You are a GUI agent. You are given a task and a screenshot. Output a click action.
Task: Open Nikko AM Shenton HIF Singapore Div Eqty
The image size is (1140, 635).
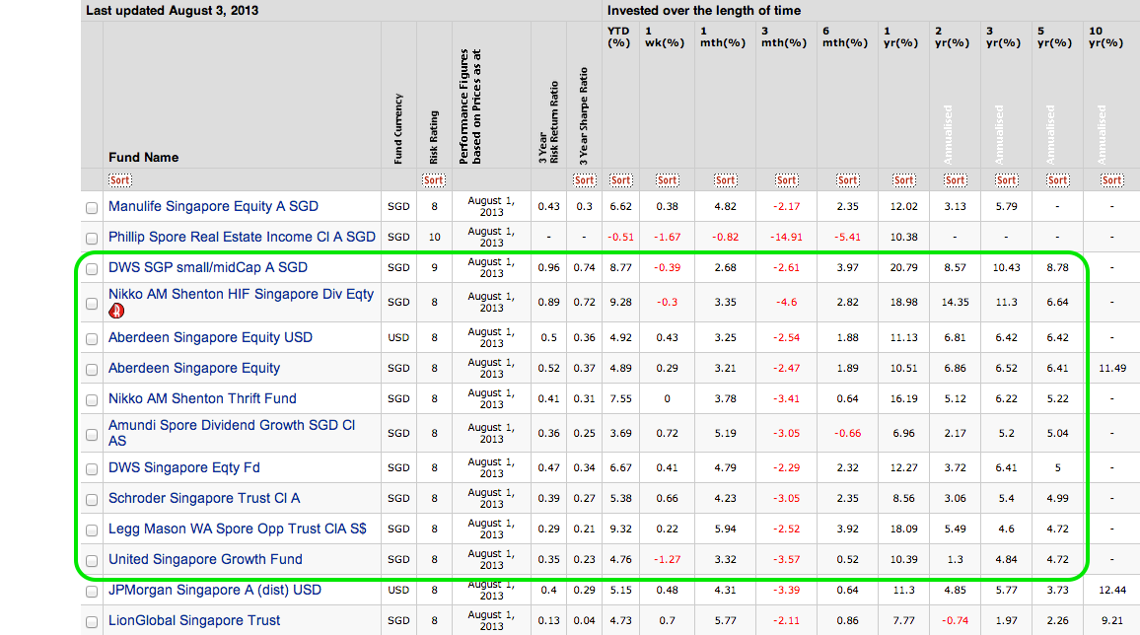coord(241,294)
